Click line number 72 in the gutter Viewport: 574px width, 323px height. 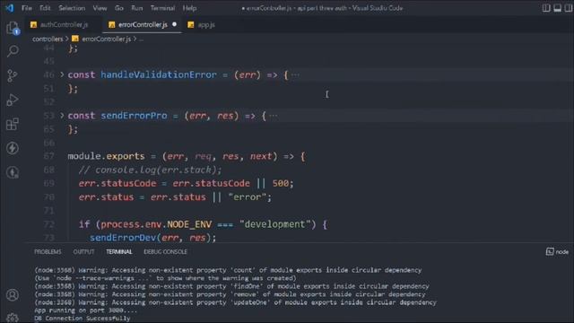pyautogui.click(x=48, y=224)
